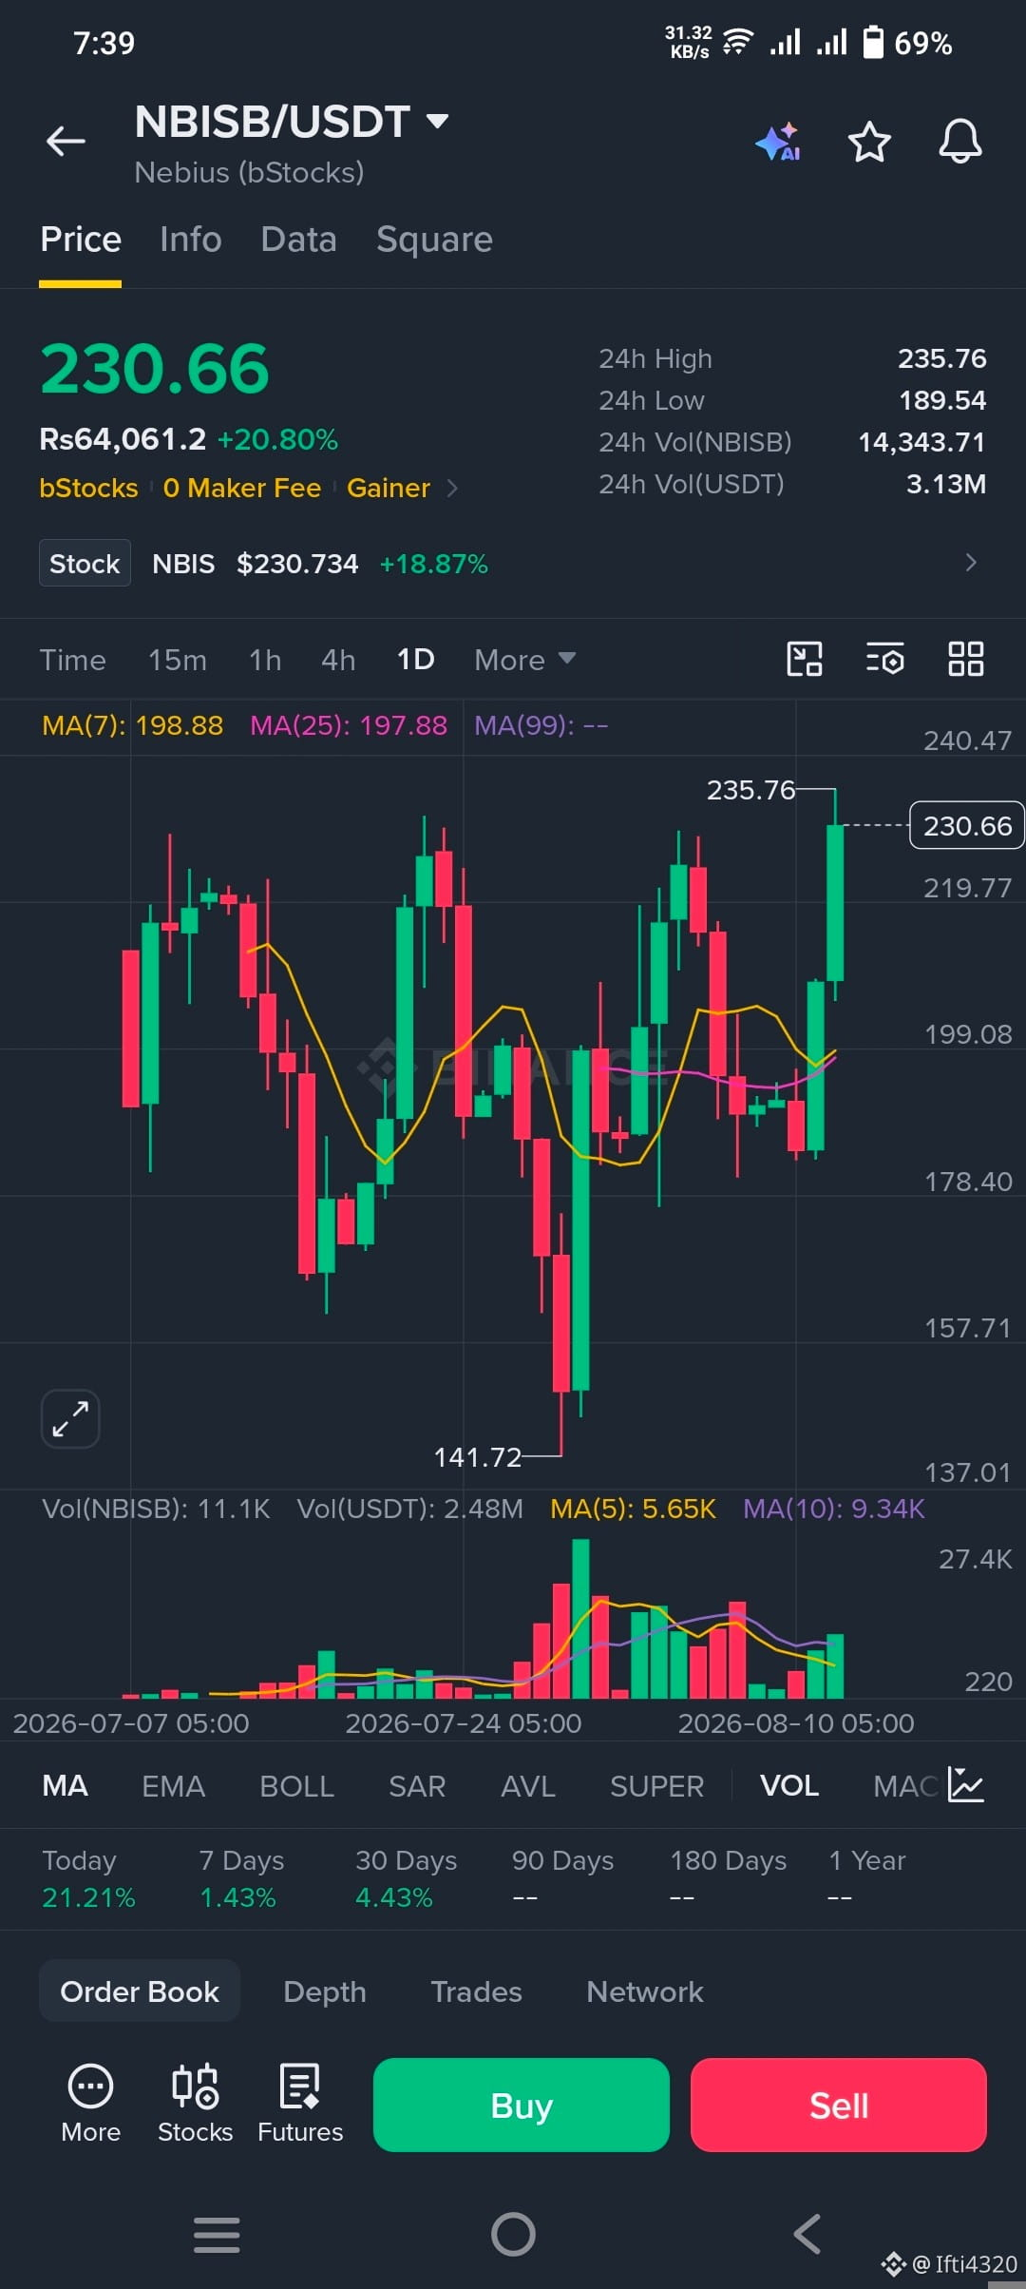Tap the 0 Maker Fee tag
The image size is (1026, 2289).
(x=242, y=488)
